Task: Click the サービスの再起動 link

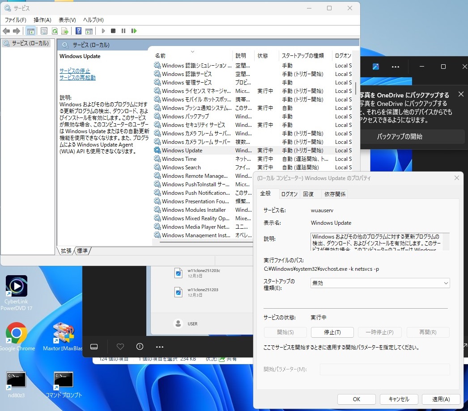Action: point(77,78)
